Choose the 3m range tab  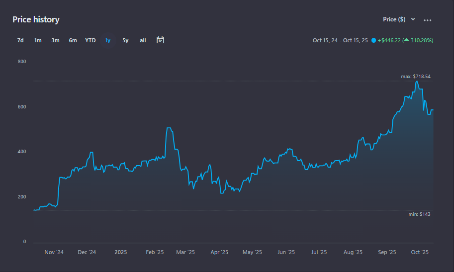point(55,40)
